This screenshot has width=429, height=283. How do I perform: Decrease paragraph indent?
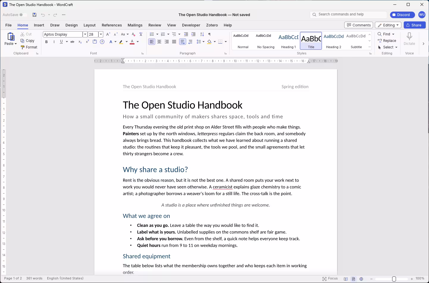click(x=186, y=34)
